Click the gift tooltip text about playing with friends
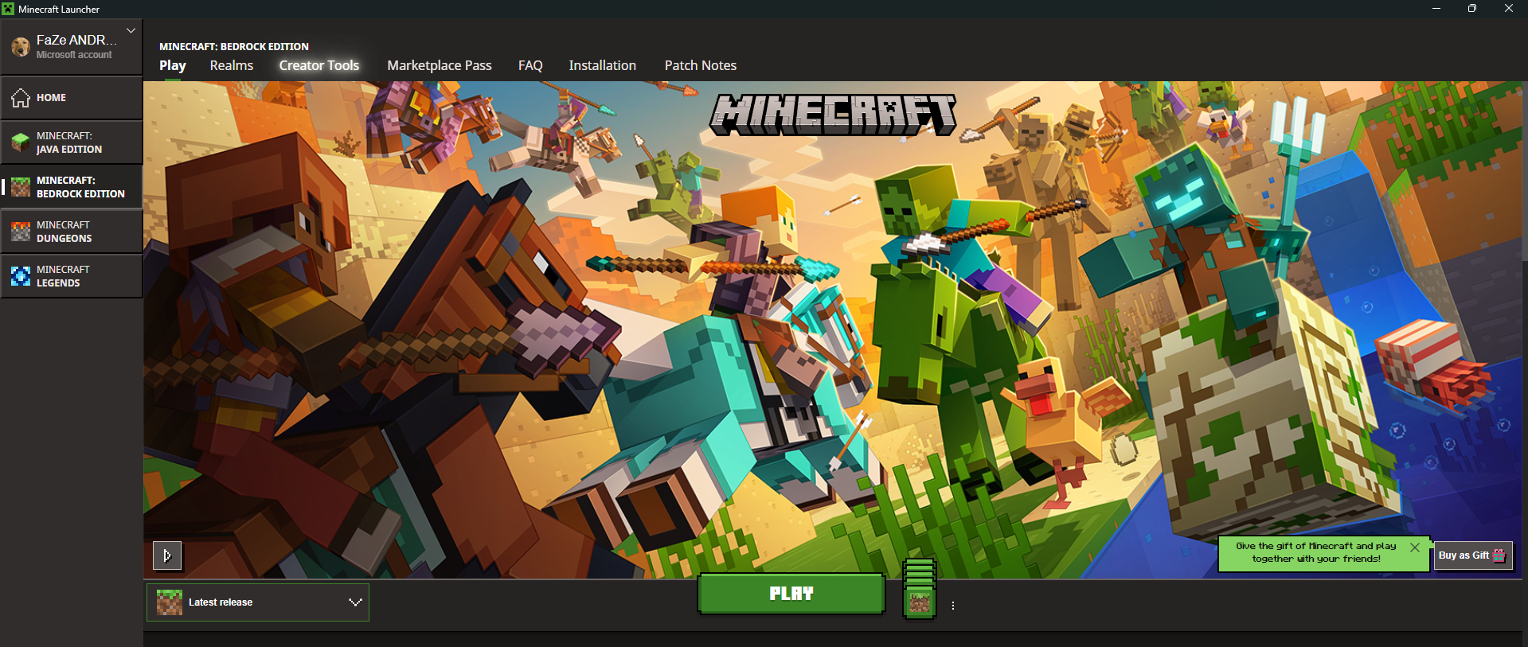The height and width of the screenshot is (647, 1528). click(1316, 552)
